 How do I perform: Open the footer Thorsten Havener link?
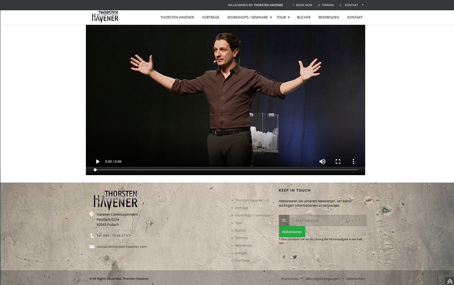coord(248,201)
